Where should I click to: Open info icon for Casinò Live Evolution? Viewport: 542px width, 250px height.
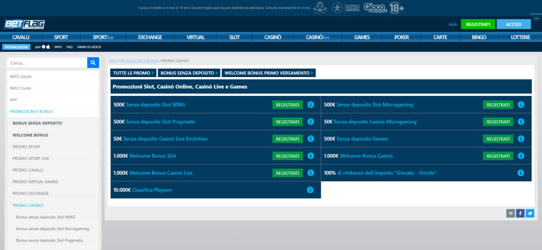pos(310,139)
